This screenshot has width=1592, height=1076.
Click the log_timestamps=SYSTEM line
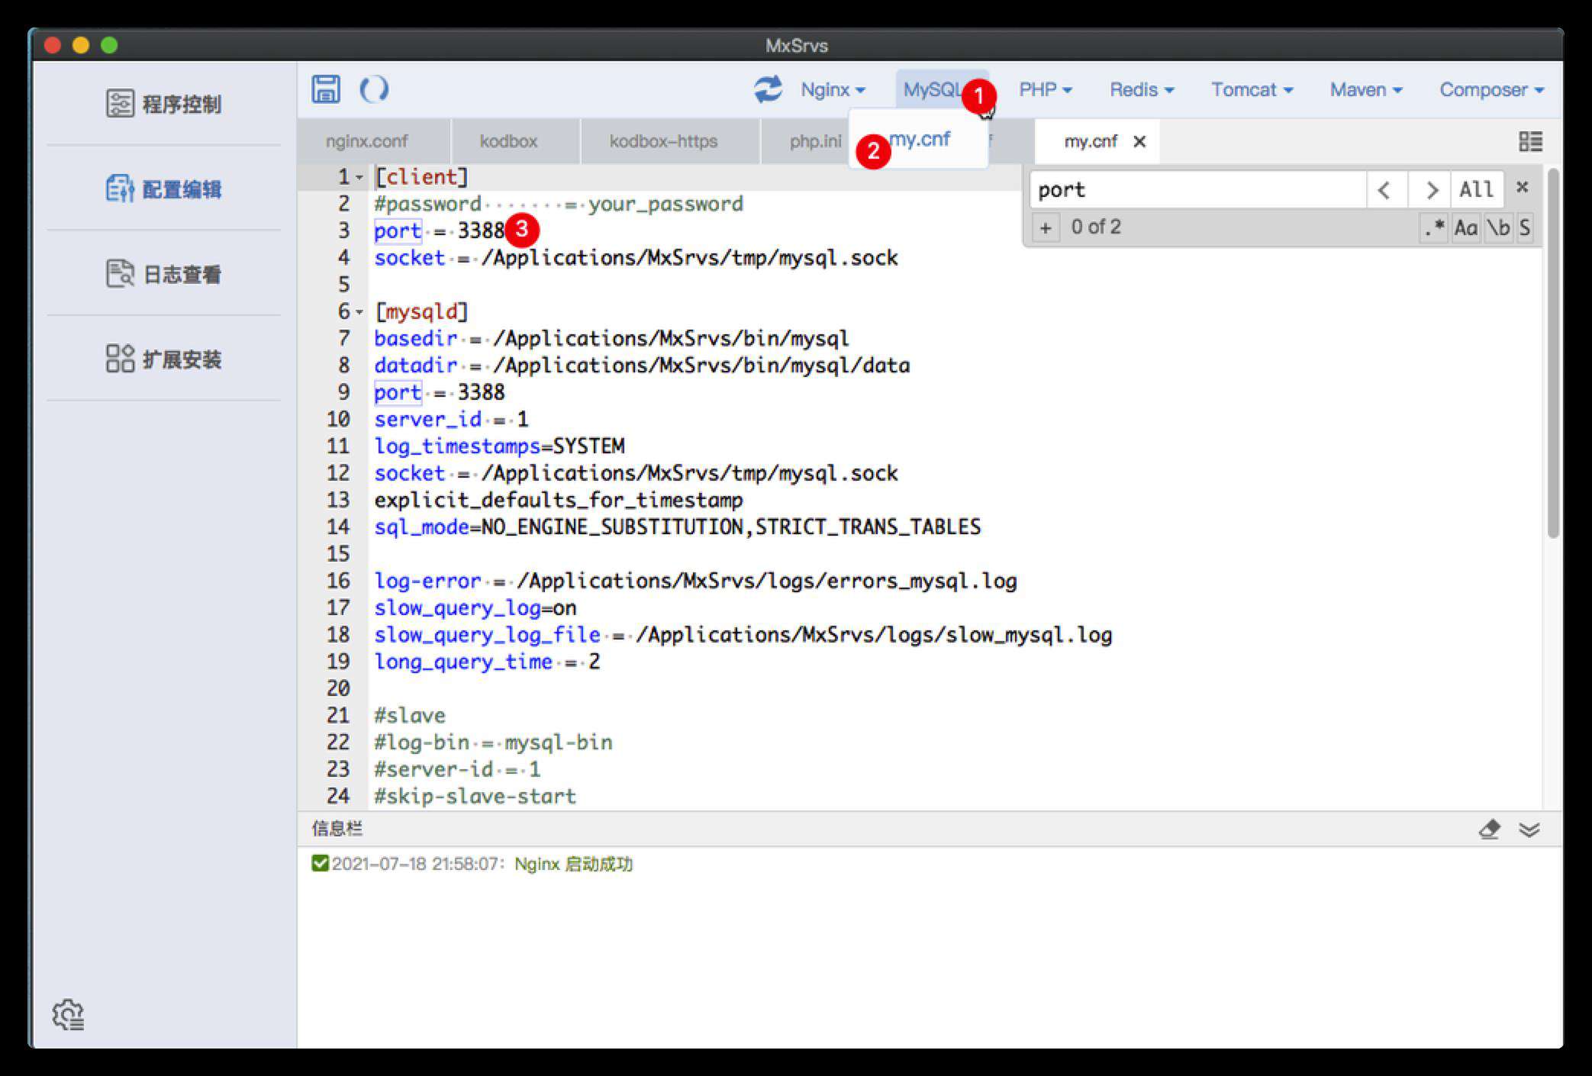tap(499, 446)
